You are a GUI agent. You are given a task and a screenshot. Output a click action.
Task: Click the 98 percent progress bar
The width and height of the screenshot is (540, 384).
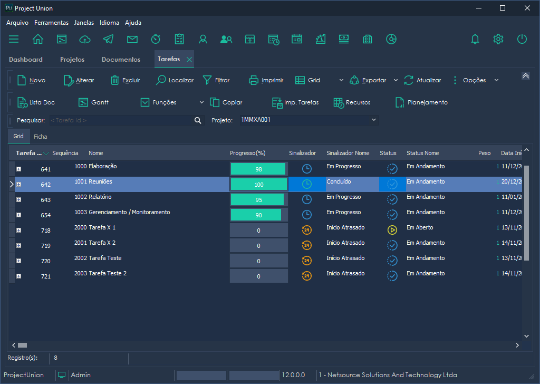pyautogui.click(x=258, y=169)
